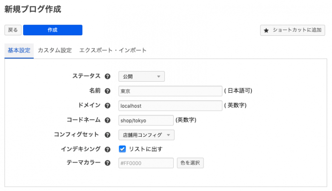Image resolution: width=332 pixels, height=191 pixels.
Task: Click the 名前 field containing 東京
Action: tap(170, 91)
